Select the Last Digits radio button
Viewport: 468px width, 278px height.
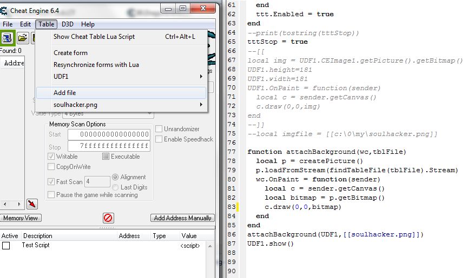point(115,187)
